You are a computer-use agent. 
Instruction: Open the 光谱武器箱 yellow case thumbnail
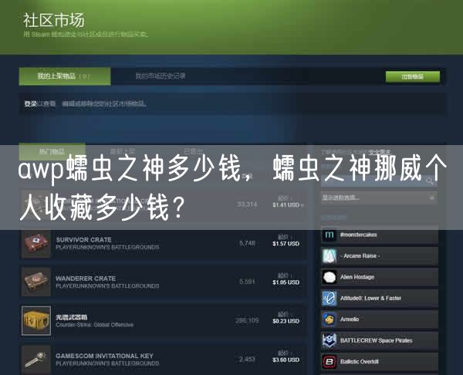click(36, 321)
